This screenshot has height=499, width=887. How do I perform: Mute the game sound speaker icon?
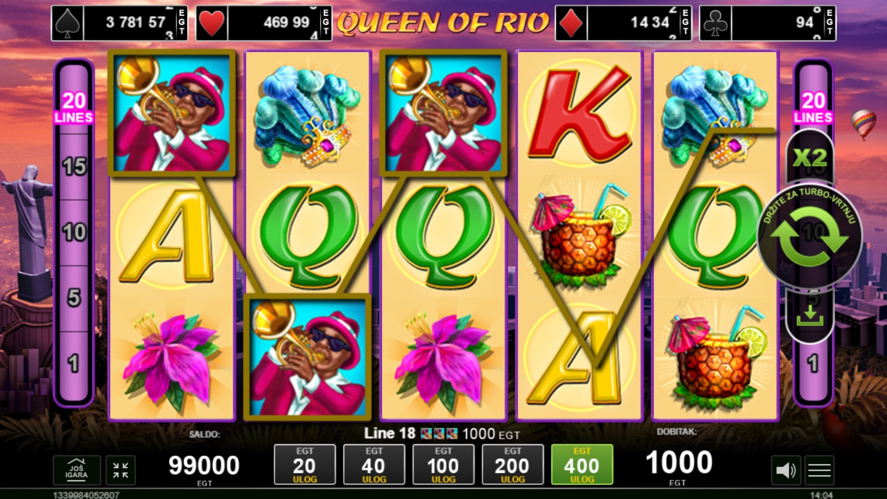click(785, 470)
